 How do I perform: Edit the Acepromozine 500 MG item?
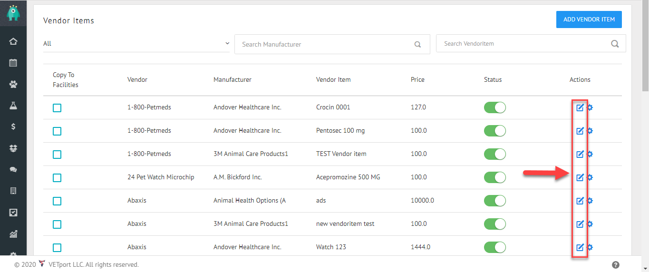pos(580,177)
